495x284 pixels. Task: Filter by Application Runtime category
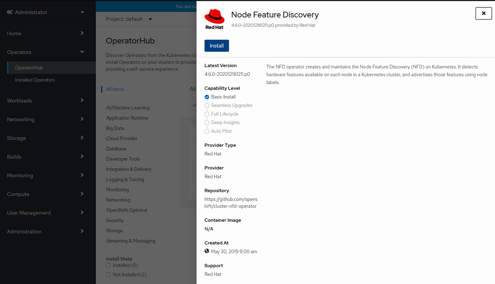(127, 118)
